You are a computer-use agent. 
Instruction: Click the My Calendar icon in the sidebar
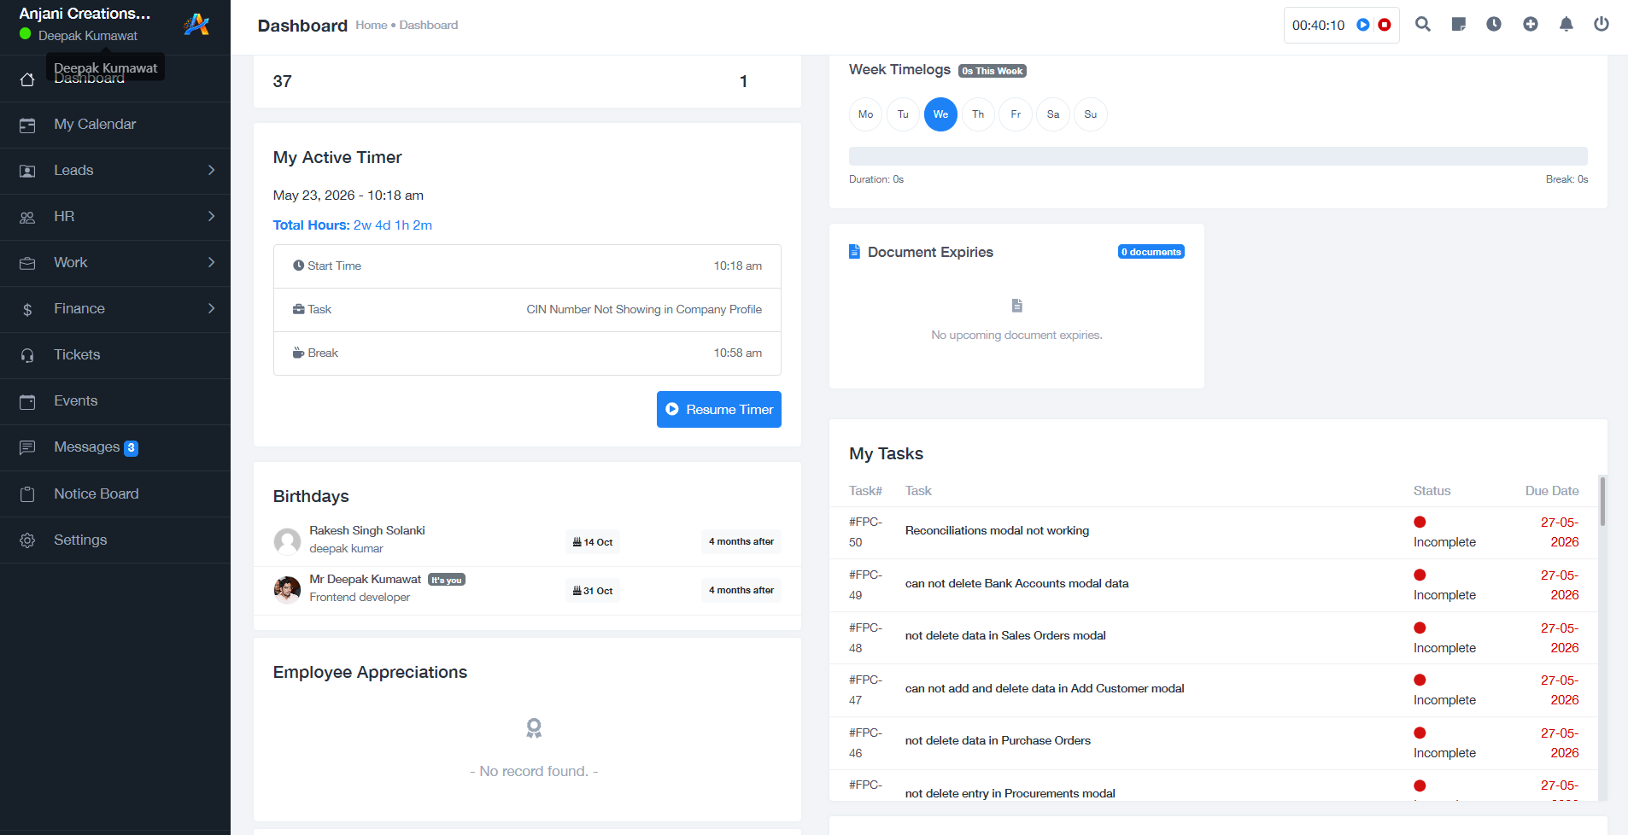pos(27,126)
